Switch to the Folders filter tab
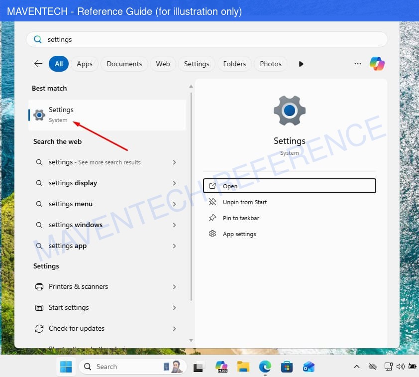Viewport: 419px width, 377px height. coord(234,64)
